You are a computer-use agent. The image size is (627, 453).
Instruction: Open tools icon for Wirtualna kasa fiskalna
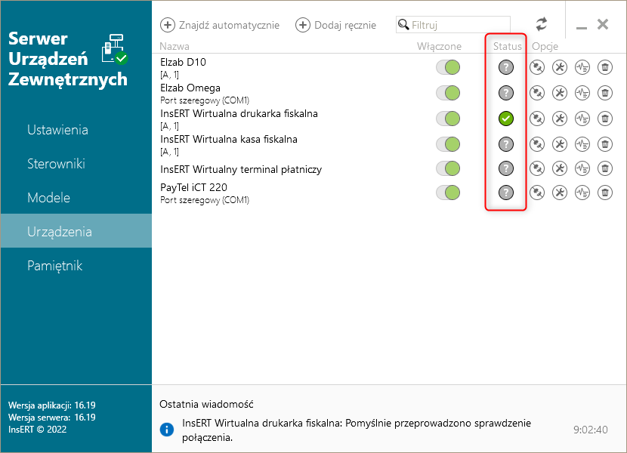(560, 144)
